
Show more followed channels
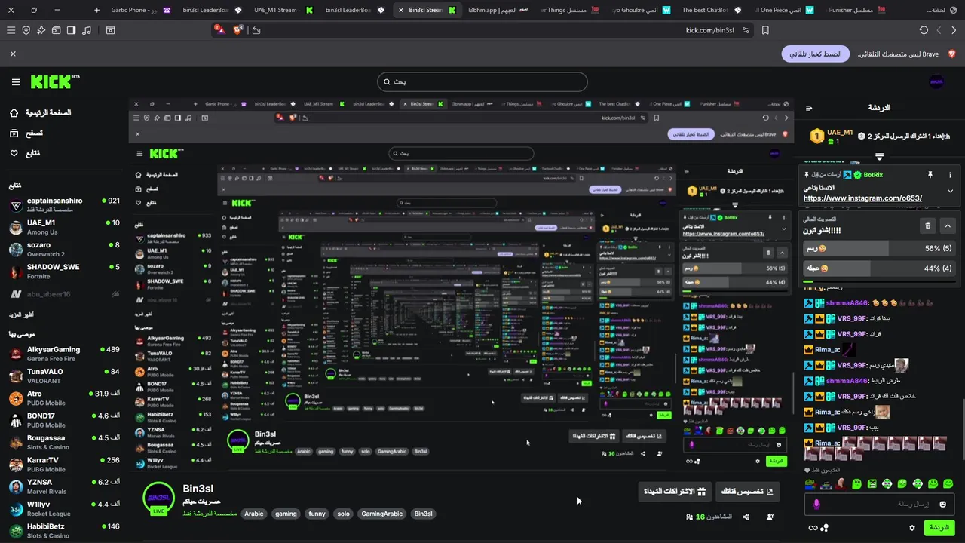tap(21, 314)
